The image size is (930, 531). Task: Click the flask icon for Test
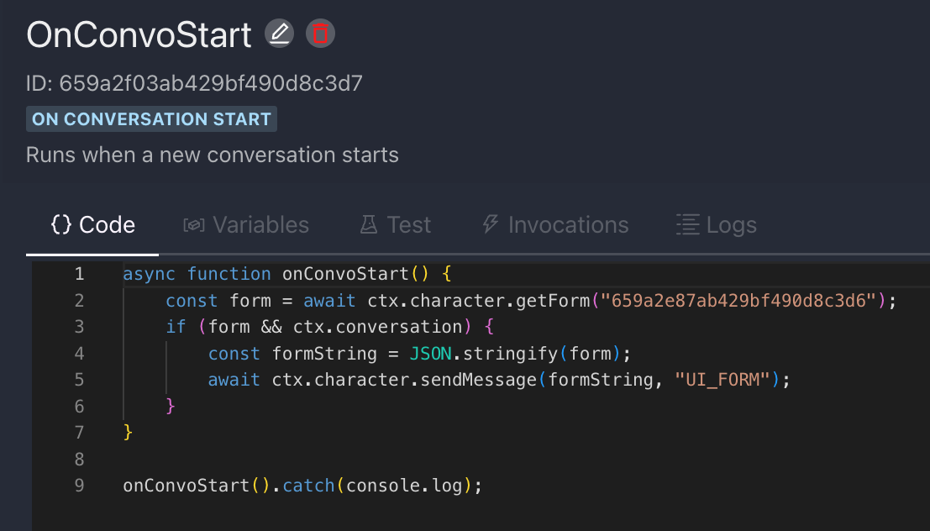point(369,225)
